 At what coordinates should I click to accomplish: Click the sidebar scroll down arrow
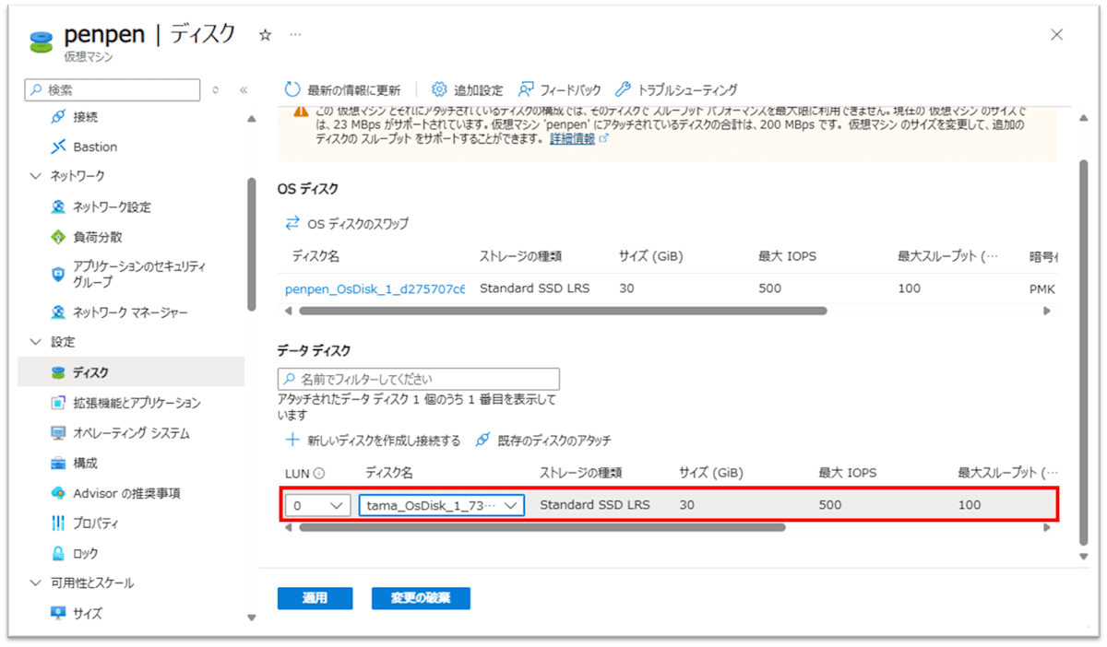pos(252,618)
